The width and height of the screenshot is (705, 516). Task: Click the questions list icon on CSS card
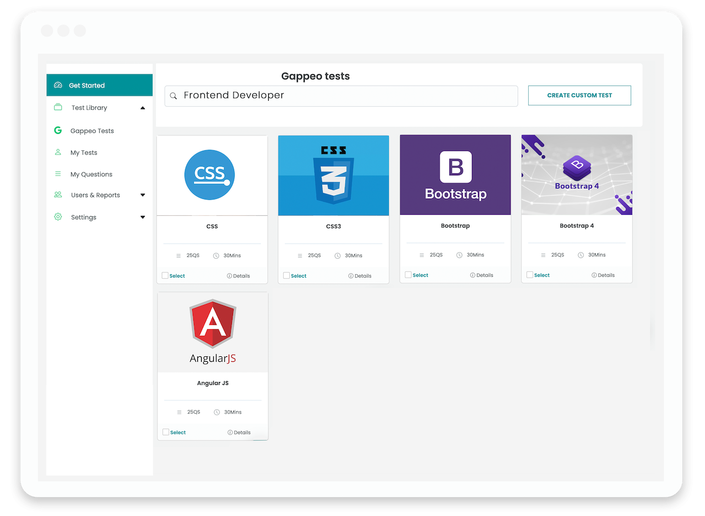tap(178, 256)
